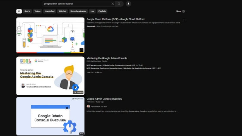Select the All filter chip

[x=19, y=11]
